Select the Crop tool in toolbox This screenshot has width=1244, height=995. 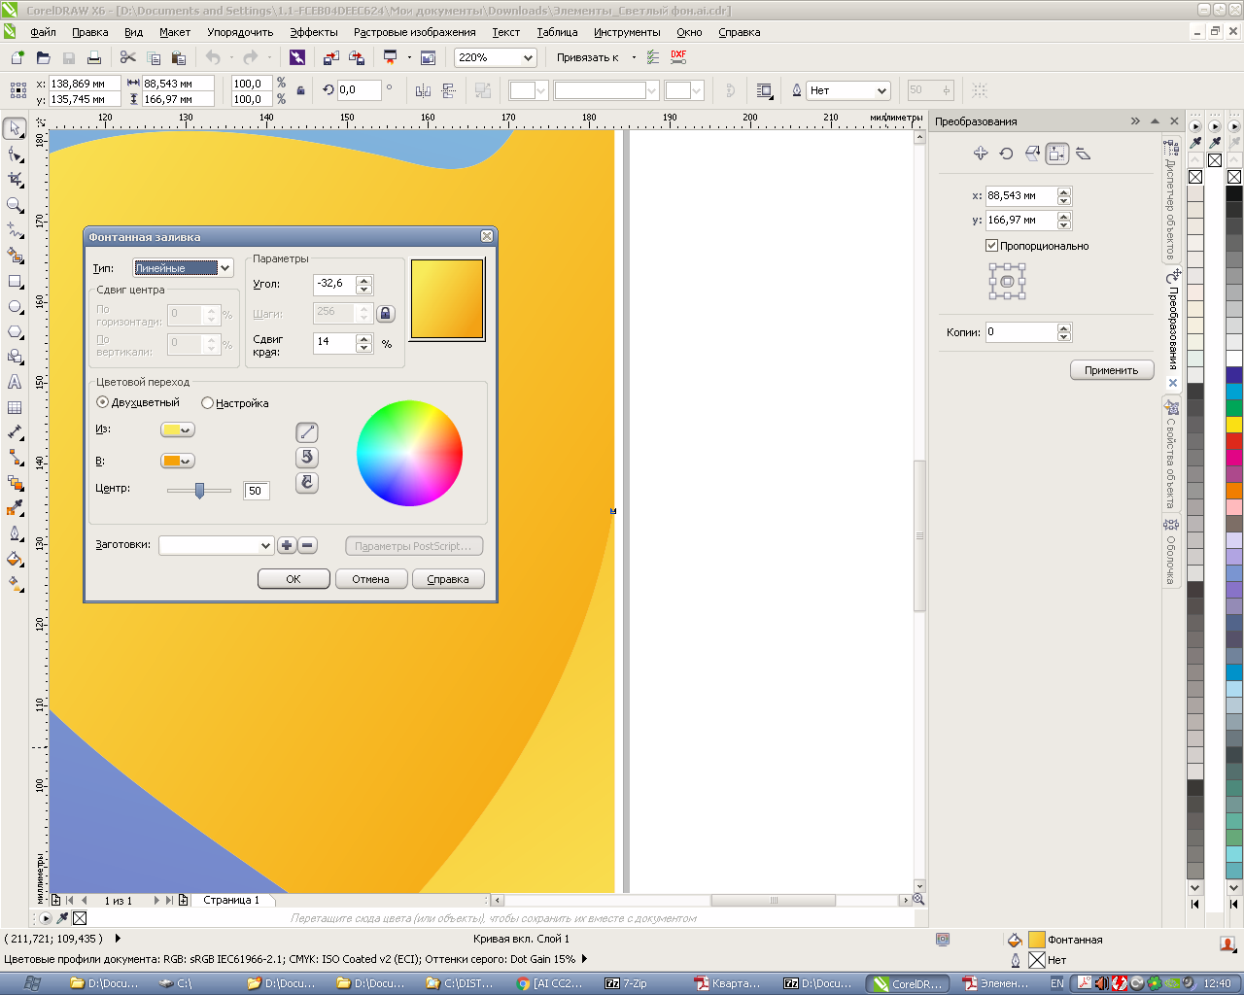15,180
